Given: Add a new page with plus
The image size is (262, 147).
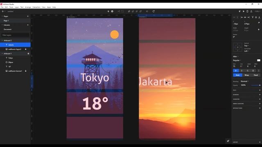Looking at the screenshot, I should 28,16.
